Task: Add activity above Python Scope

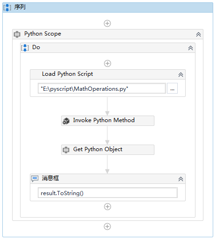Action: (107, 23)
